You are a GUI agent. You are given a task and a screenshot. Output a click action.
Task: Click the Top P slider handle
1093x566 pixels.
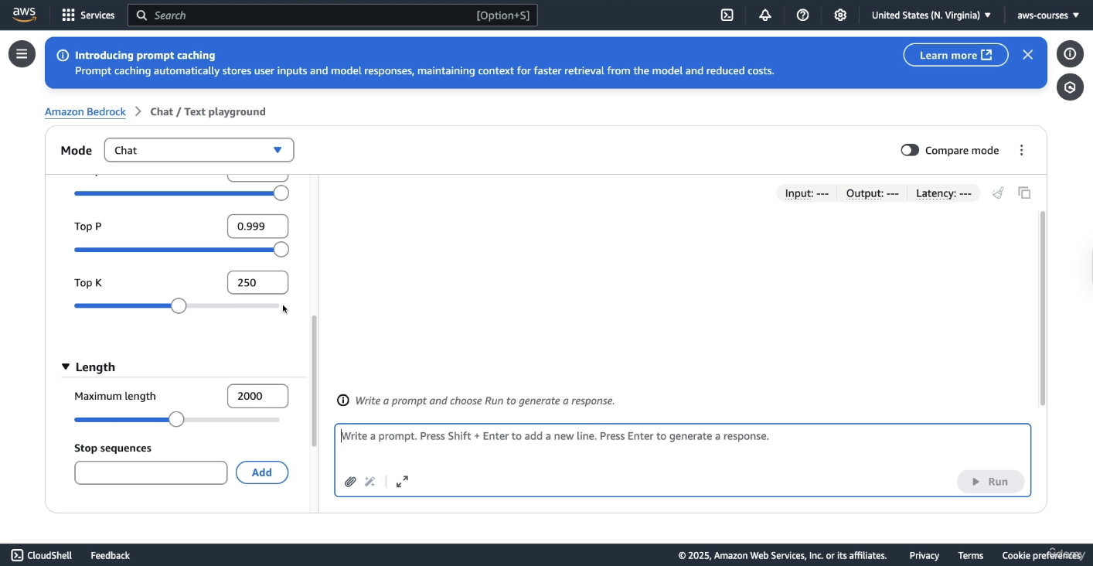(281, 250)
